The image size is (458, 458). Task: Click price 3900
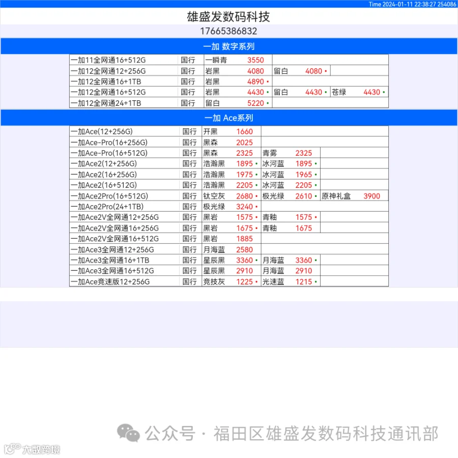[372, 196]
